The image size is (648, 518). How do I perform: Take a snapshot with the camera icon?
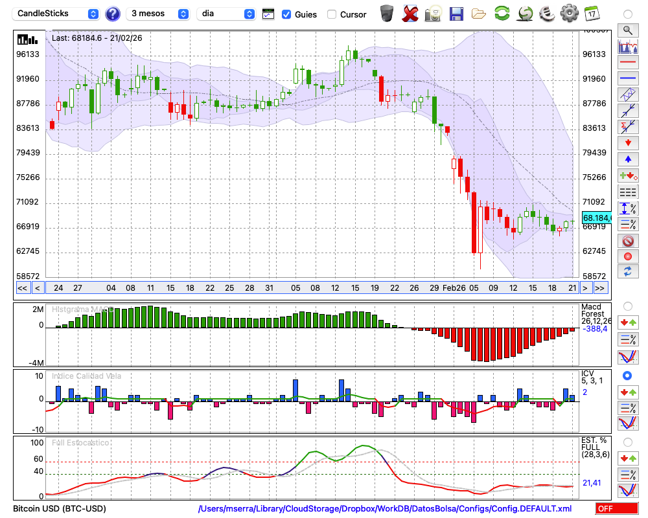tap(434, 14)
